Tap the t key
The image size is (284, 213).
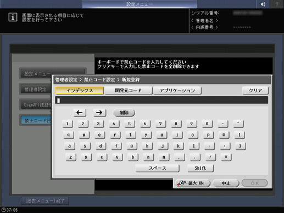pyautogui.click(x=131, y=135)
